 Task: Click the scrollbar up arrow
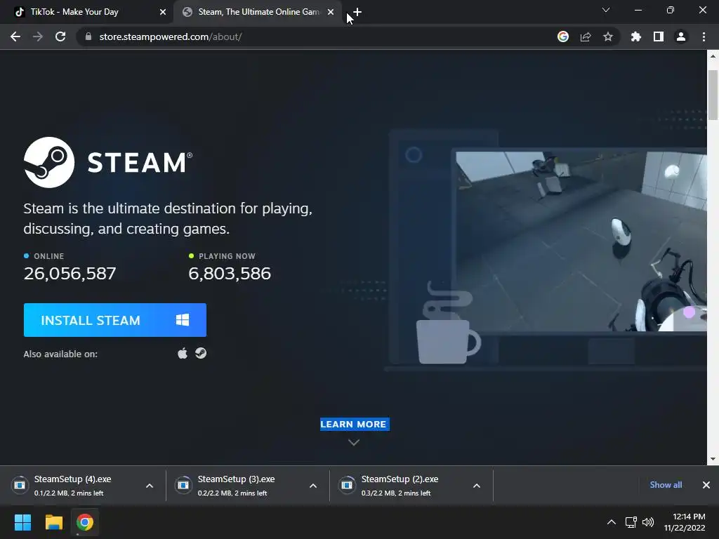click(x=713, y=56)
